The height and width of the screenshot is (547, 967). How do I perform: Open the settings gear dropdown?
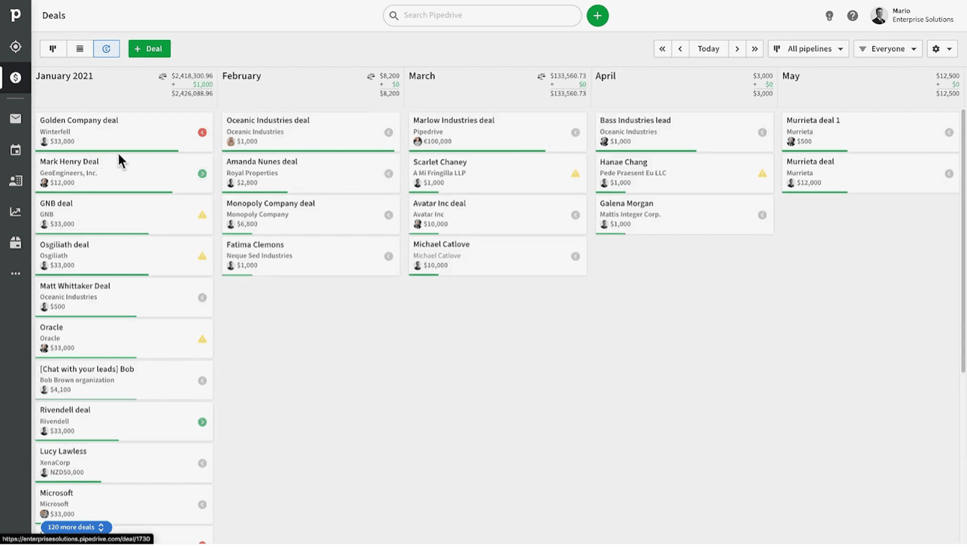pyautogui.click(x=941, y=48)
